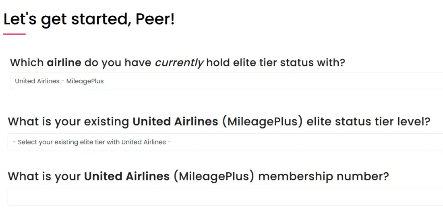Click the "elite status tier level?" text

tap(368, 122)
